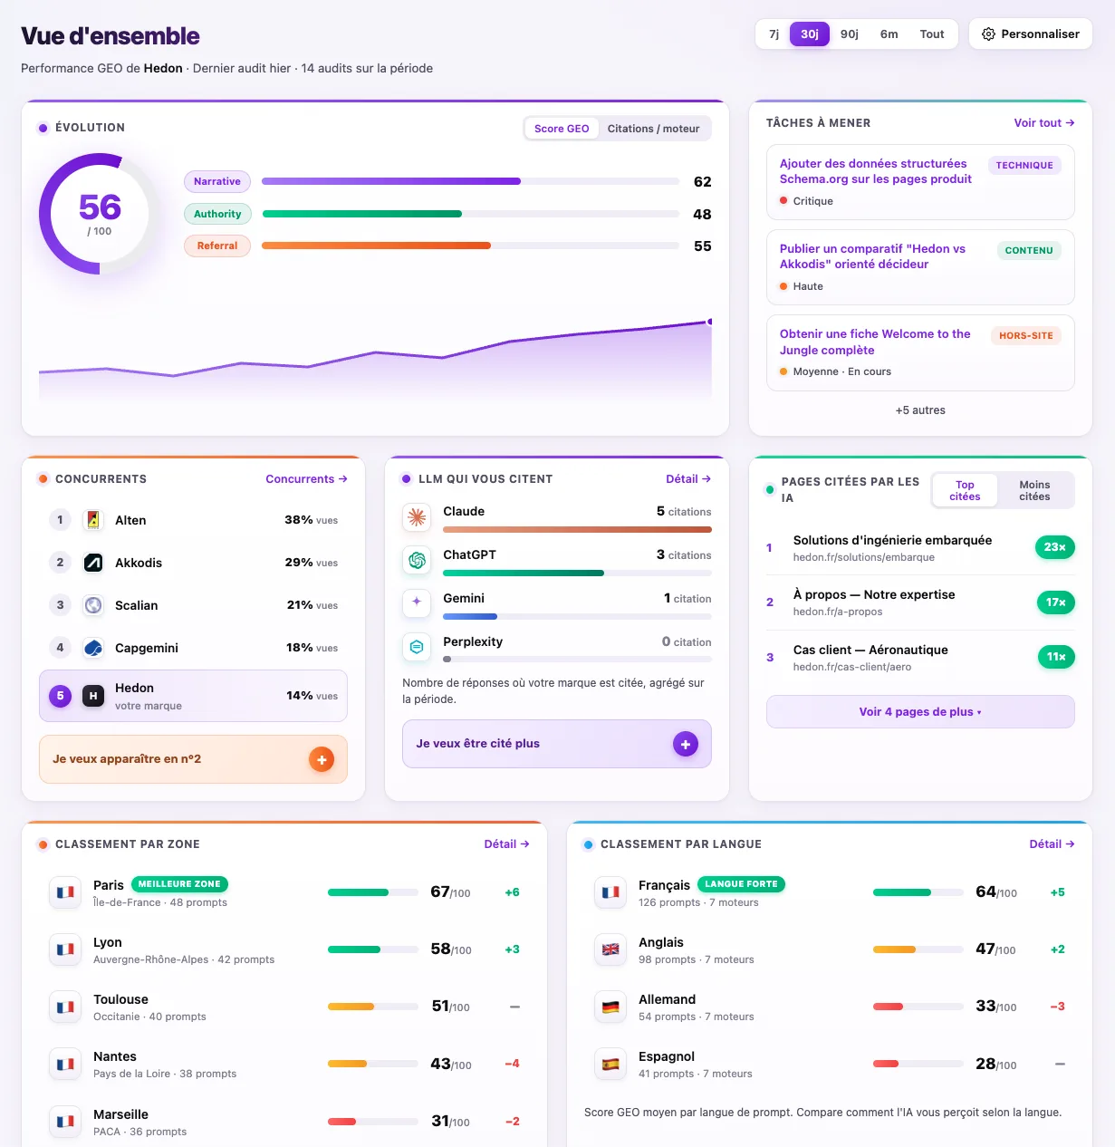
Task: Switch chart to Score GEO
Action: tap(562, 129)
